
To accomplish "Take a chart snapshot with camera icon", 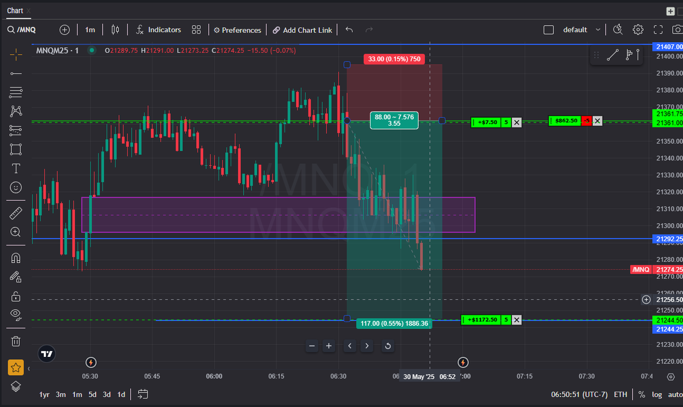I will tap(677, 30).
